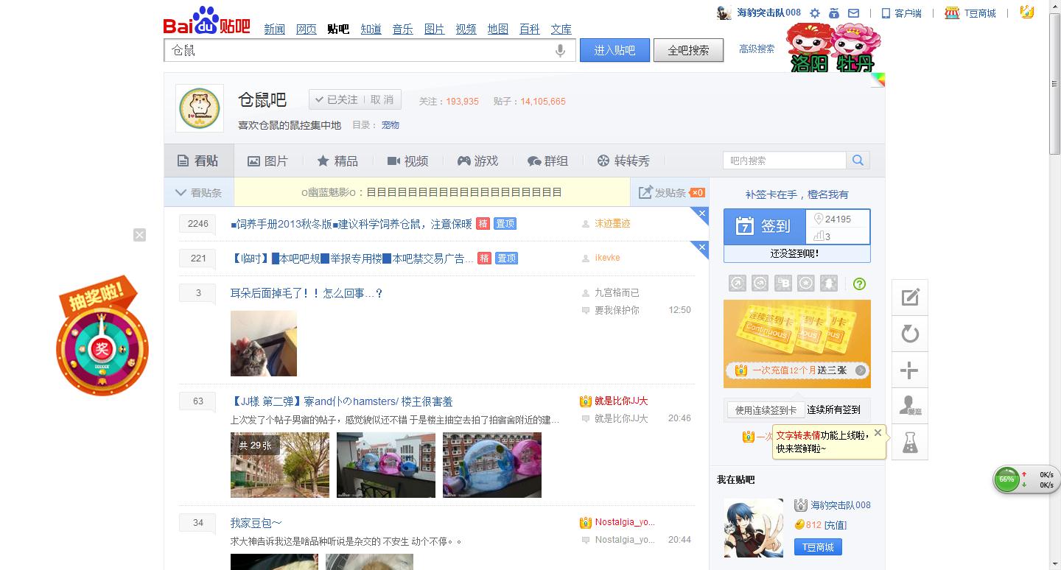Collapse the 看贴条 banner via its chevron

[x=181, y=192]
